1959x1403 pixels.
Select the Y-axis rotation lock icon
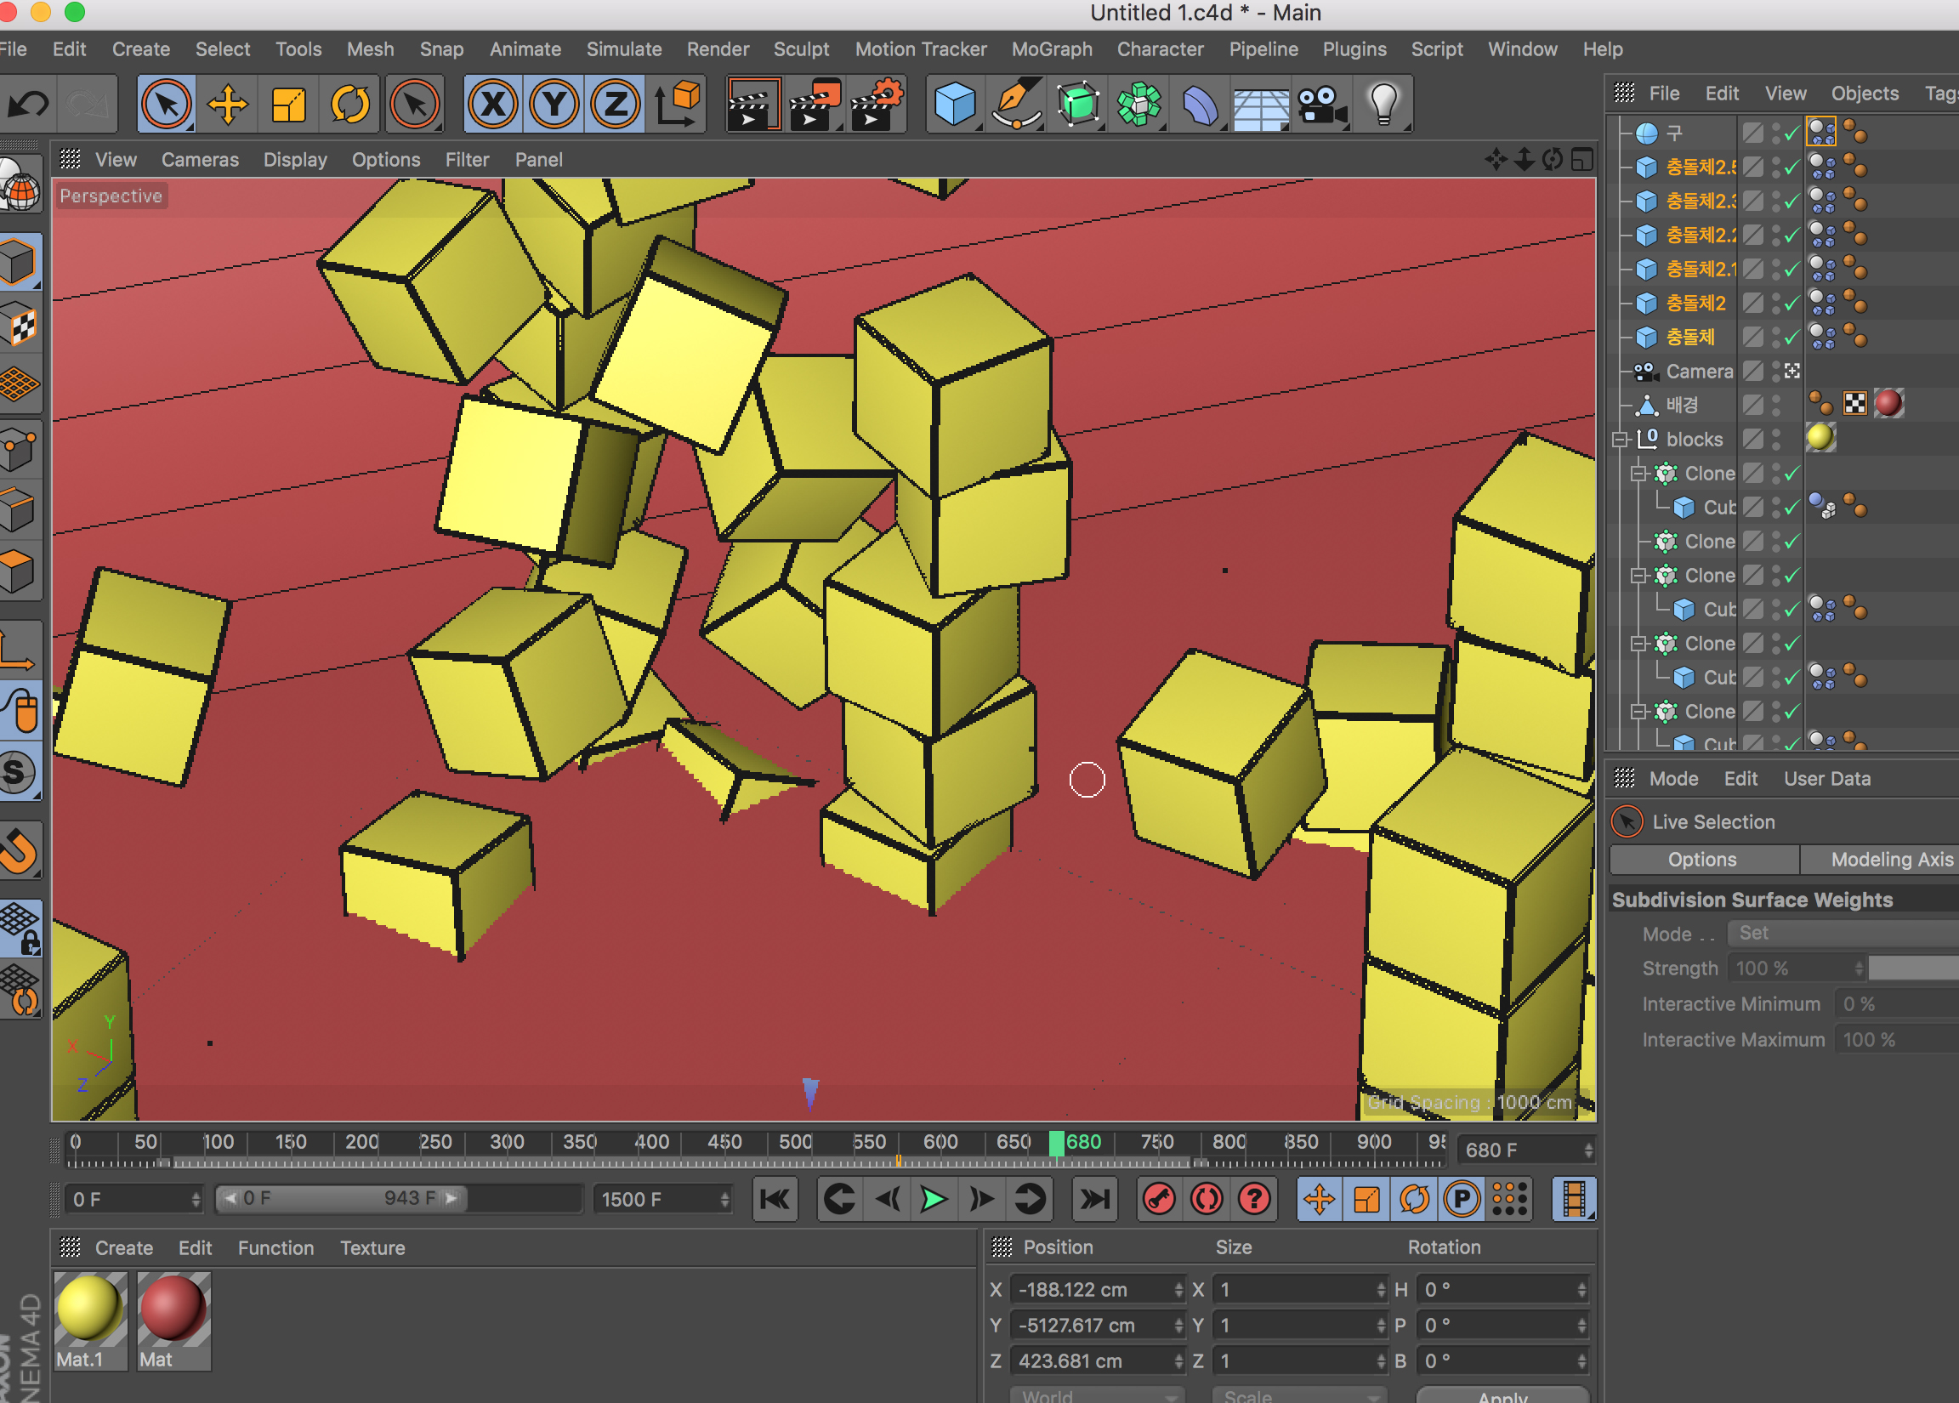551,102
